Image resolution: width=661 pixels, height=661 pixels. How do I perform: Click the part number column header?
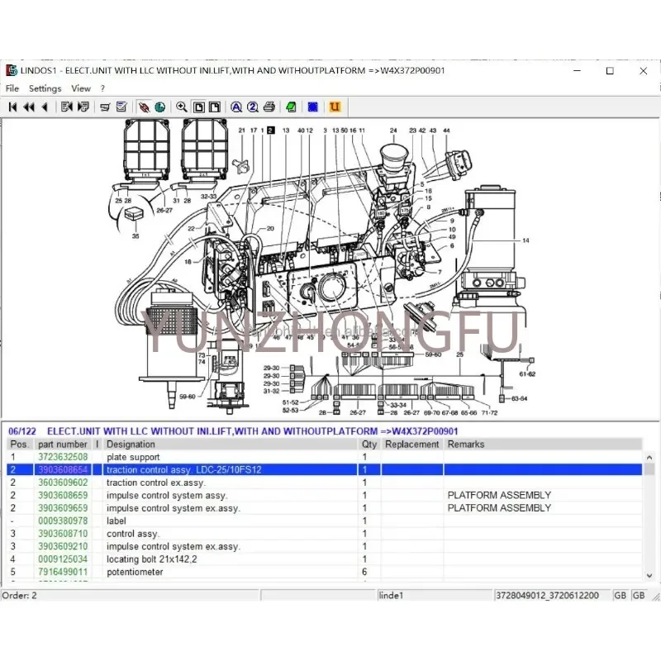click(x=63, y=445)
